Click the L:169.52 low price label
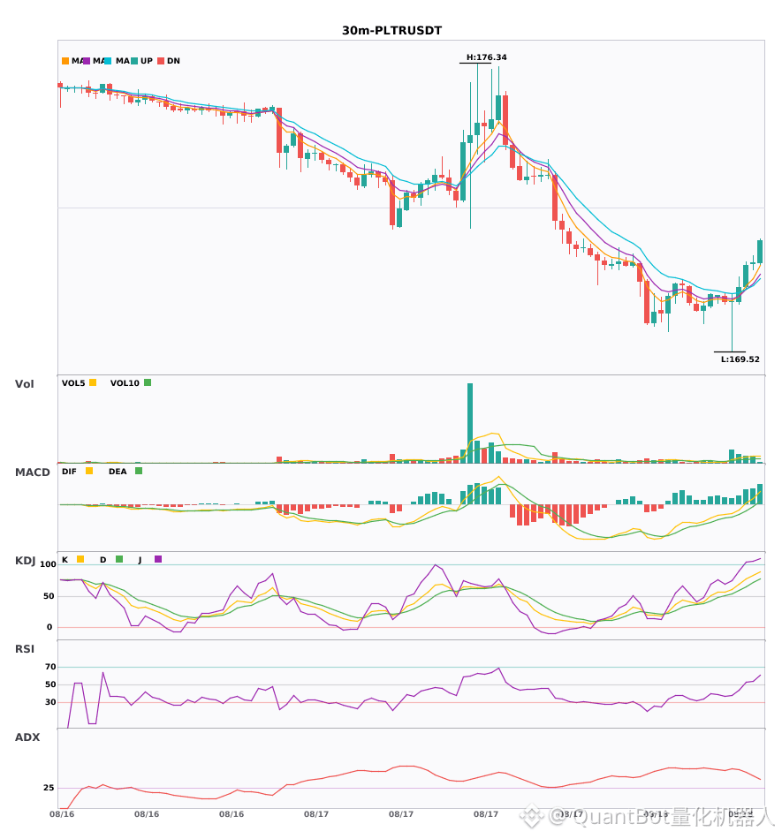The width and height of the screenshot is (782, 839). click(x=740, y=359)
